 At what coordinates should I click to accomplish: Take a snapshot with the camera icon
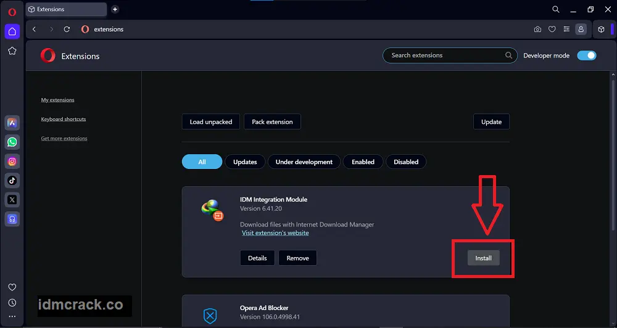point(537,29)
